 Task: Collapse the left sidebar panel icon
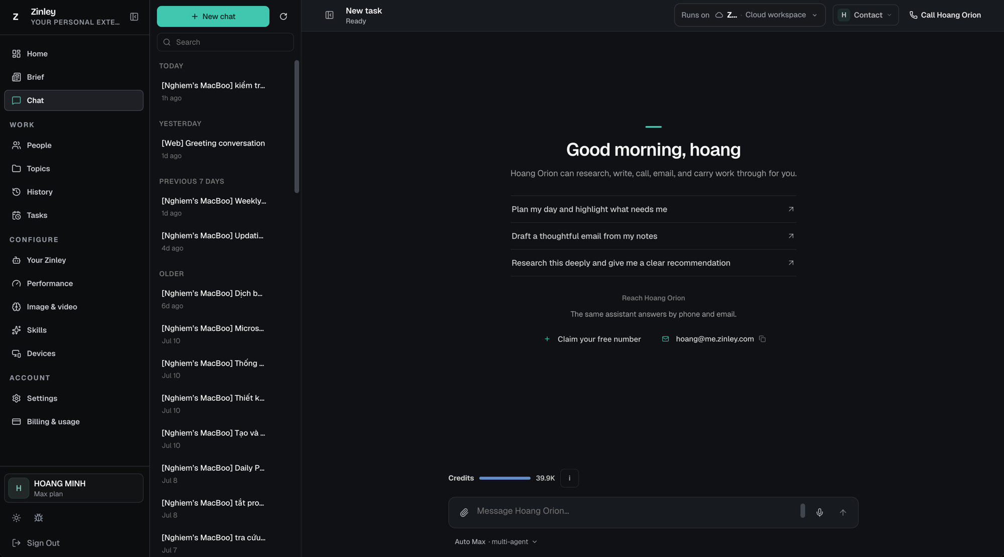click(x=134, y=17)
